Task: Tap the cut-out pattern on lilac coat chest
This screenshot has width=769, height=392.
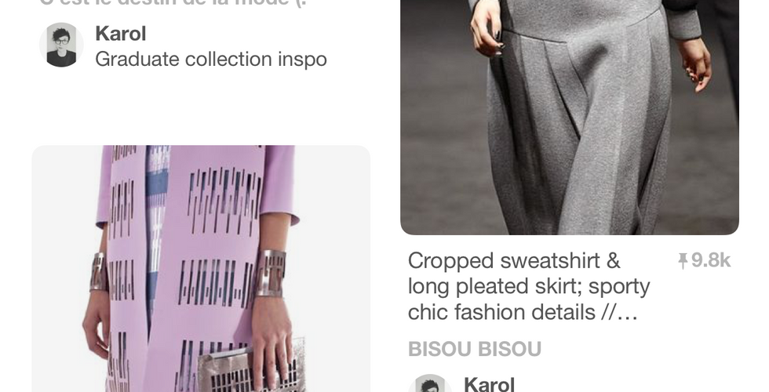Action: 224,200
